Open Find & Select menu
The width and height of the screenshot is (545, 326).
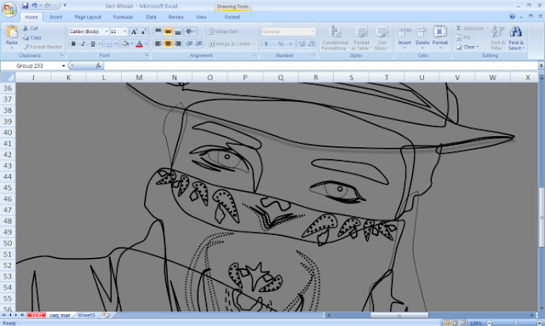point(516,37)
